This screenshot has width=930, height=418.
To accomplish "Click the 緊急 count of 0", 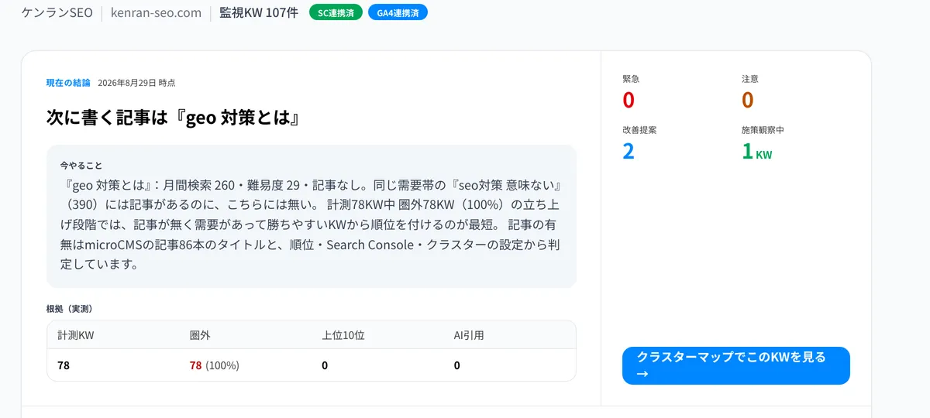I will 629,100.
